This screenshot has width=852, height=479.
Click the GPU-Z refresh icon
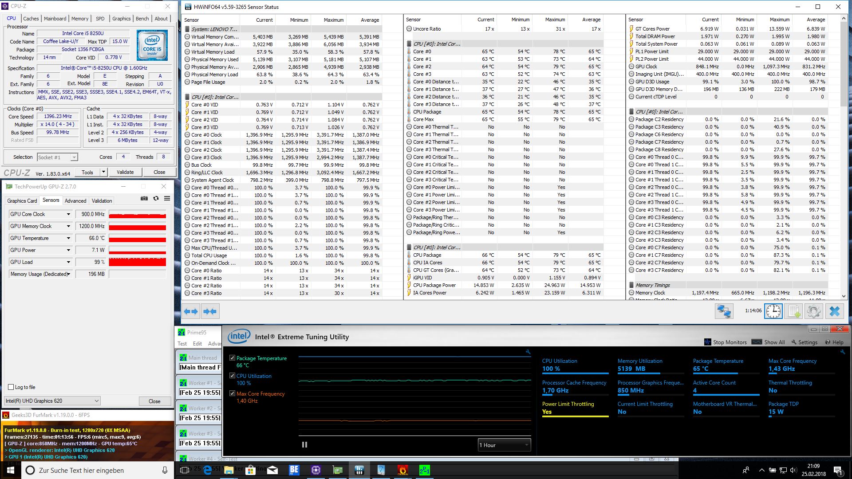pyautogui.click(x=156, y=198)
